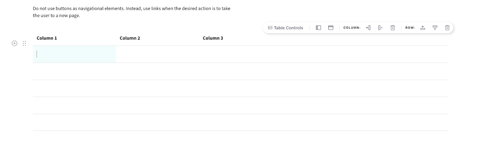The width and height of the screenshot is (478, 152).
Task: Insert a row below the current one
Action: tap(435, 28)
